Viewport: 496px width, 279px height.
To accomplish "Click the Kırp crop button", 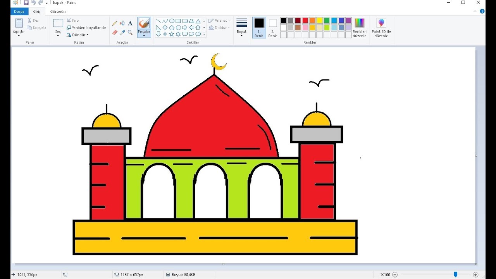I will tap(73, 20).
